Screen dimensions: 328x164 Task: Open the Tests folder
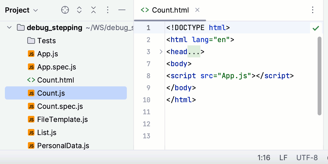pos(46,40)
